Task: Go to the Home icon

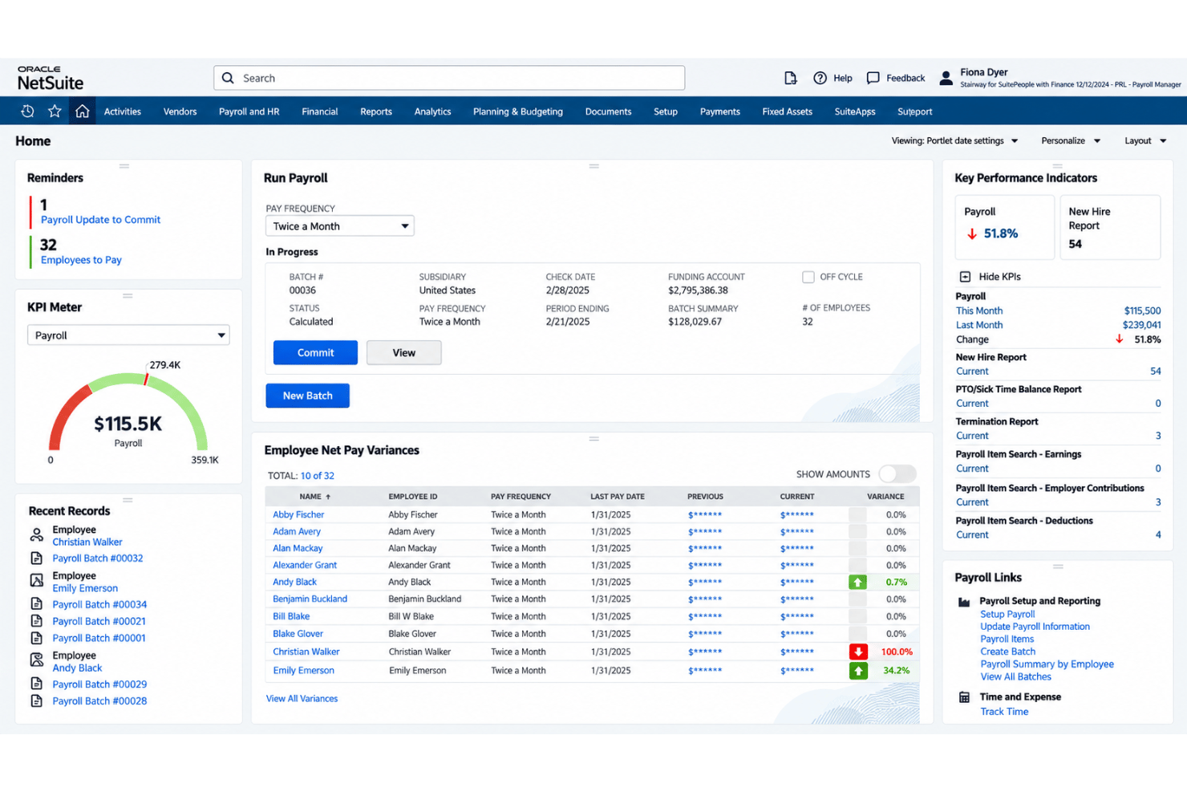Action: 82,112
